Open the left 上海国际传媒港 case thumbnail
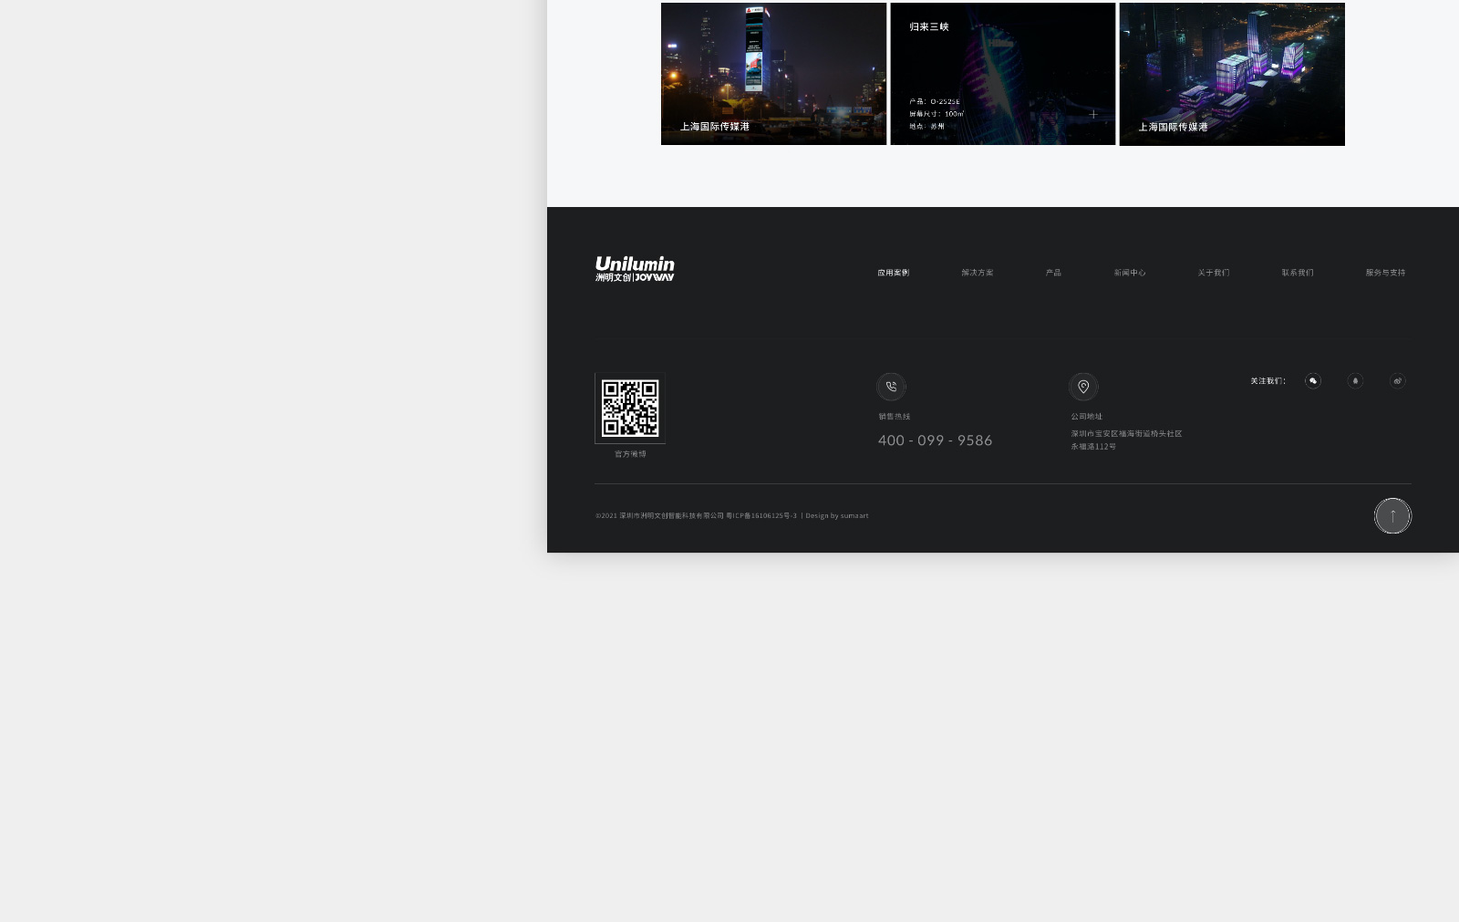 [773, 74]
